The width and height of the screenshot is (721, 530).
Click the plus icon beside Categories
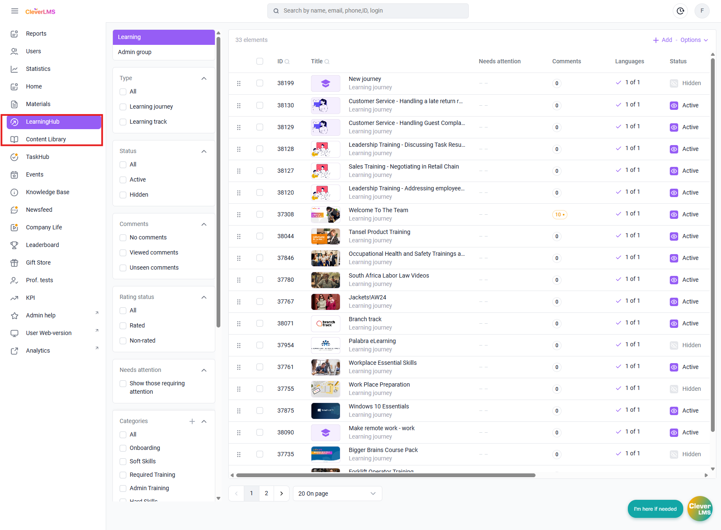(192, 421)
